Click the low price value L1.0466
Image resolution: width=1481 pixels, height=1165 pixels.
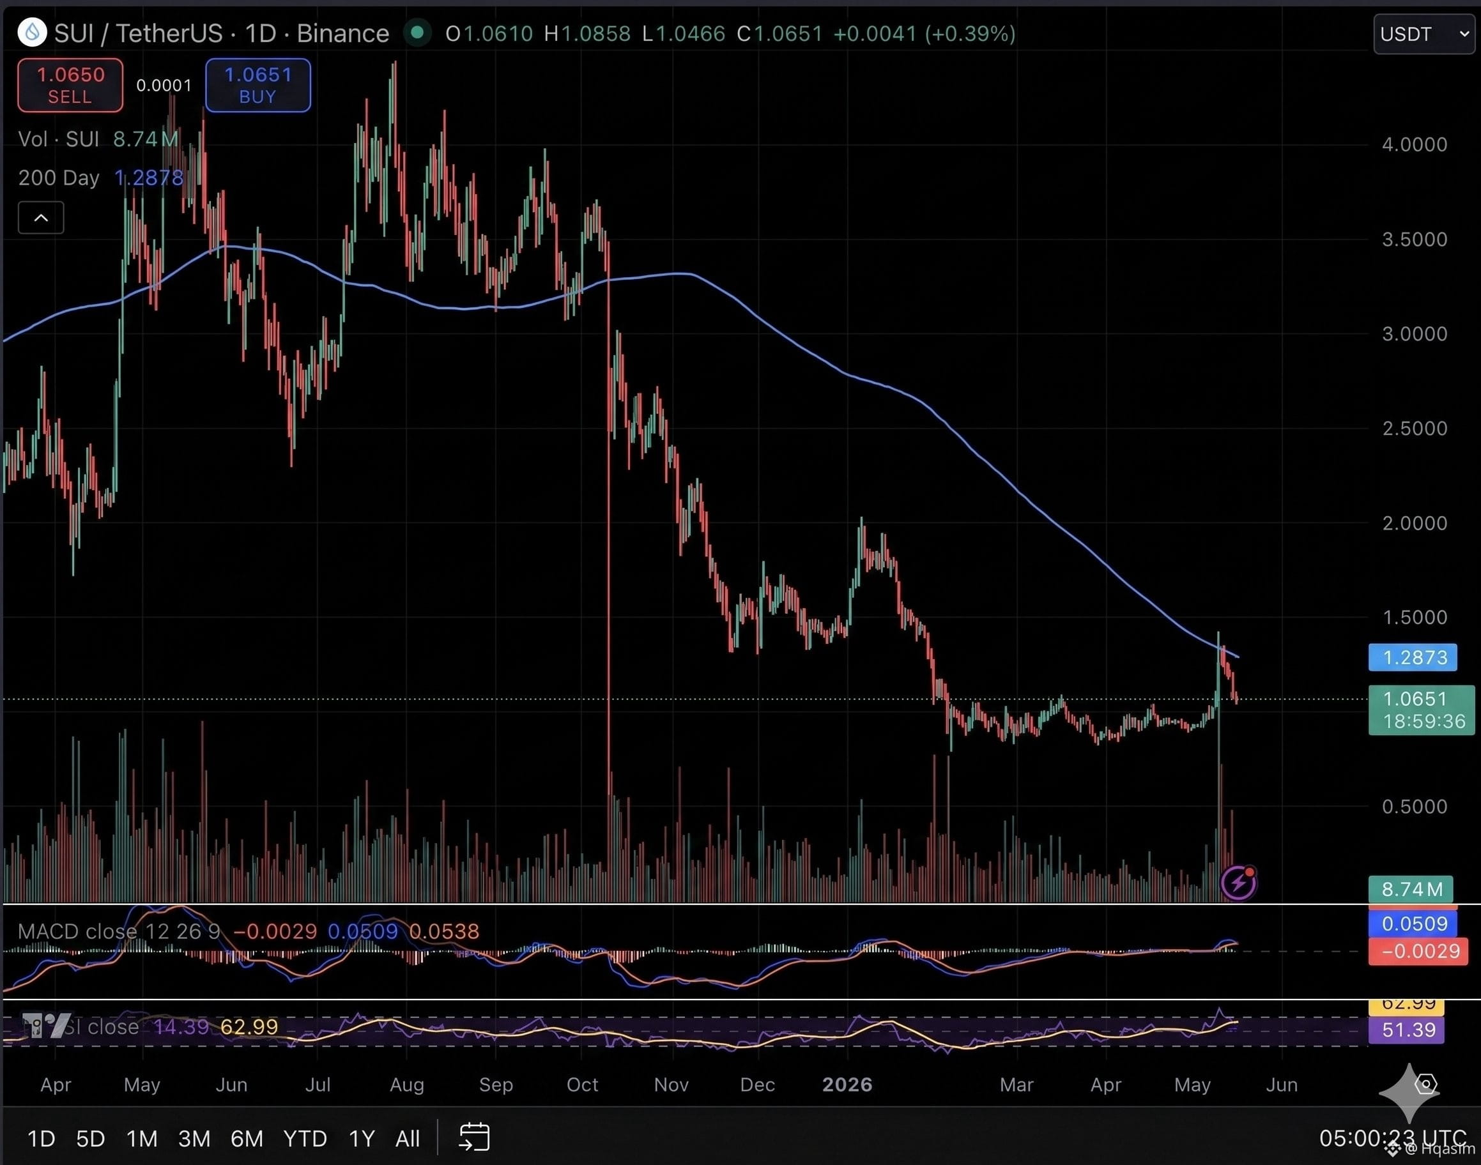(684, 33)
